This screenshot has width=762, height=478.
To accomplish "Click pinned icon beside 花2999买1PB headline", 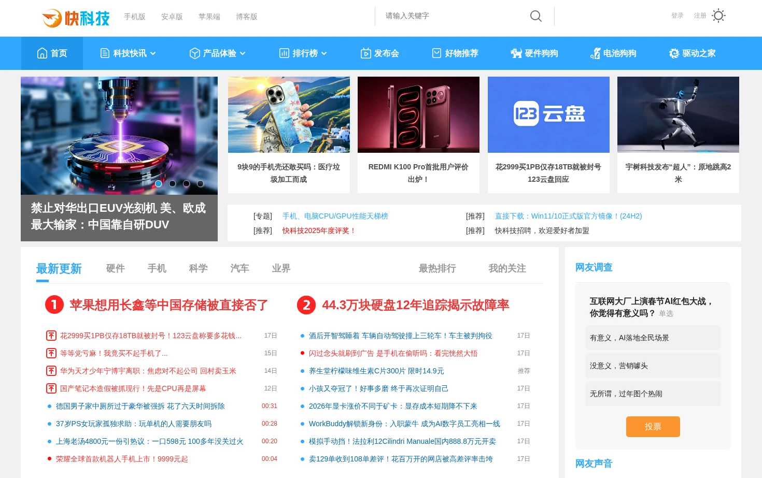I will click(51, 336).
